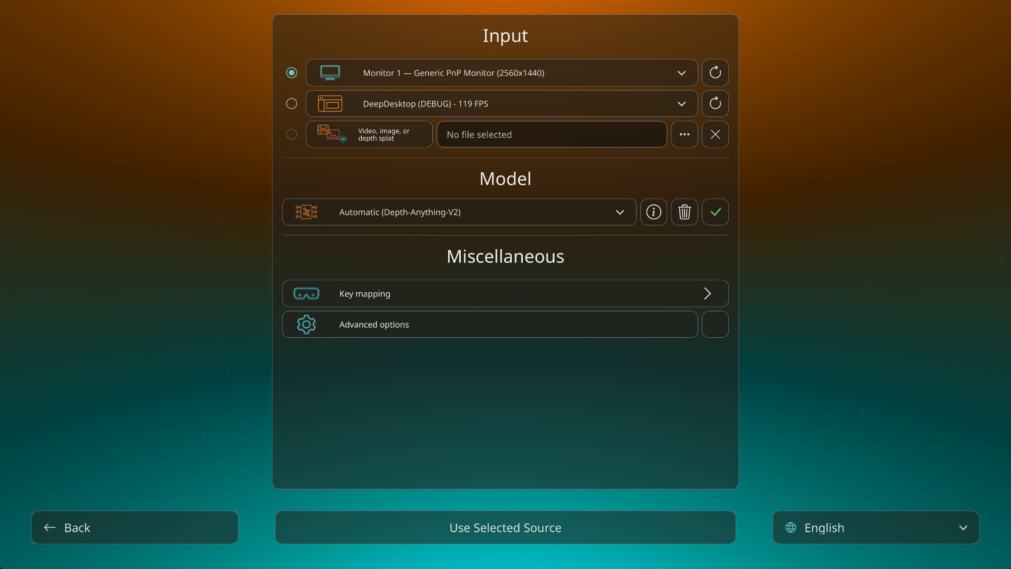Click the green checkmark model status
1011x569 pixels.
pos(715,212)
